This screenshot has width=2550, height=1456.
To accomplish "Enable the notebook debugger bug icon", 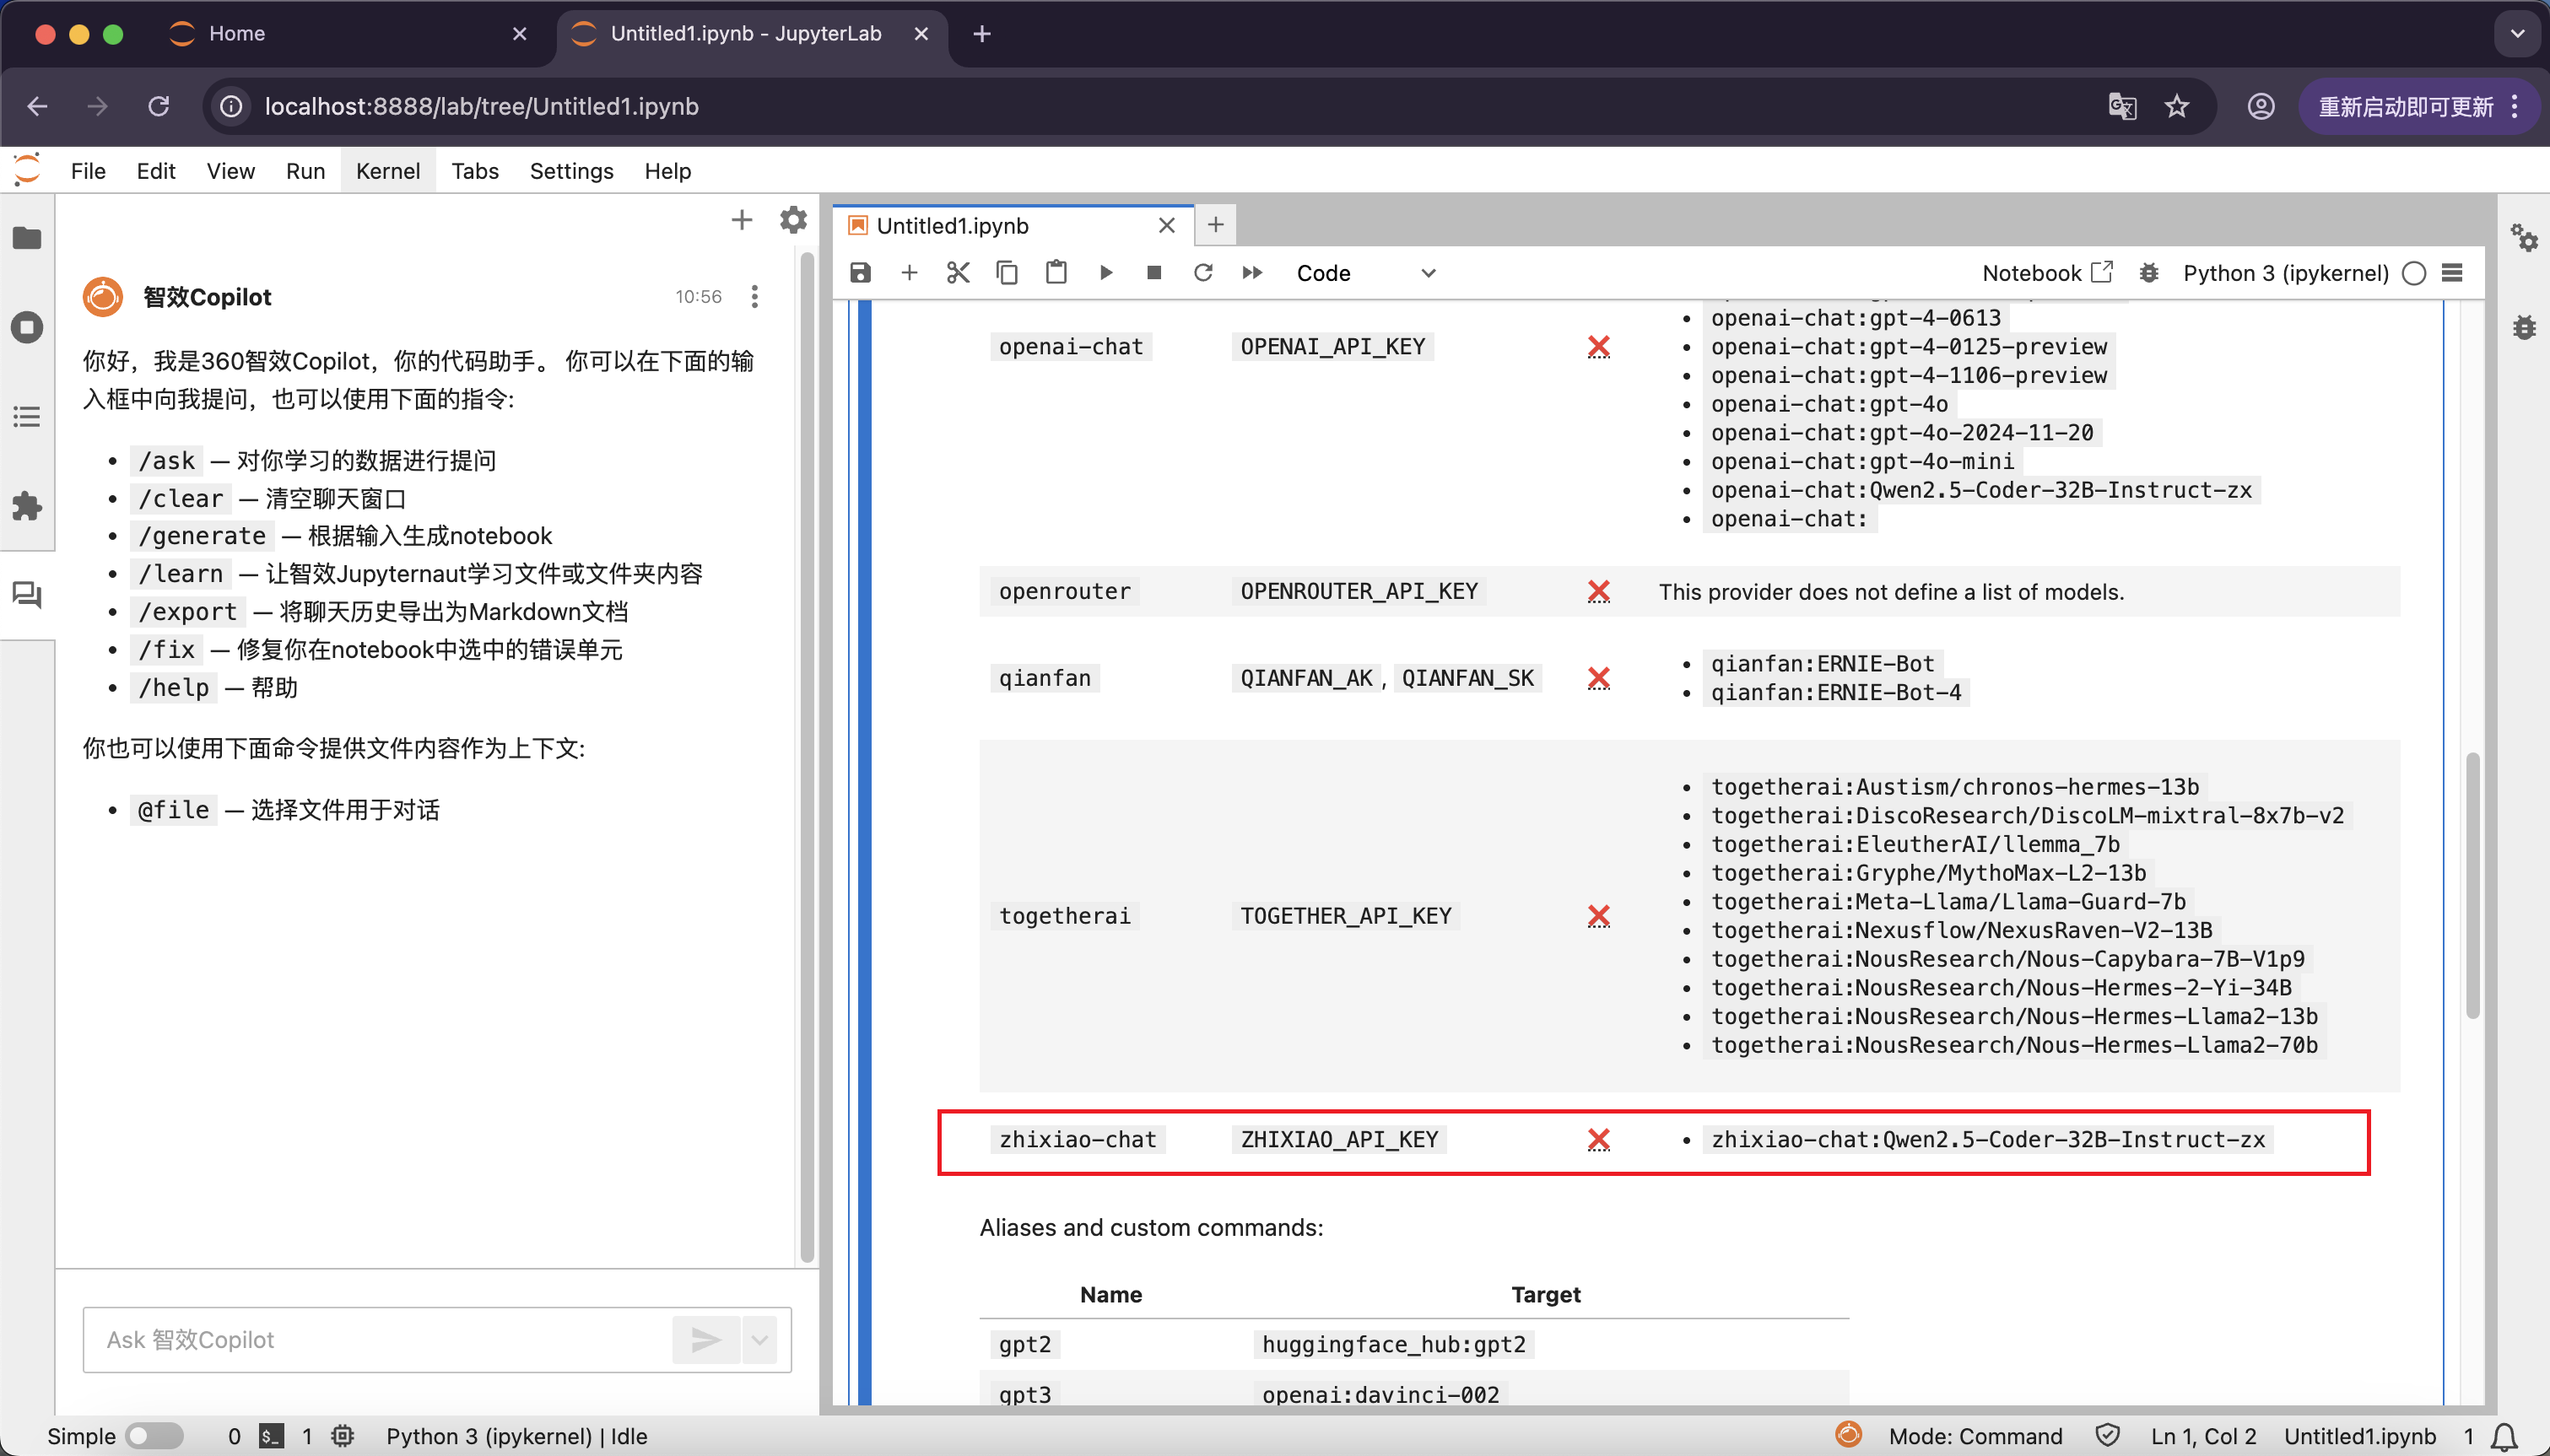I will 2148,273.
